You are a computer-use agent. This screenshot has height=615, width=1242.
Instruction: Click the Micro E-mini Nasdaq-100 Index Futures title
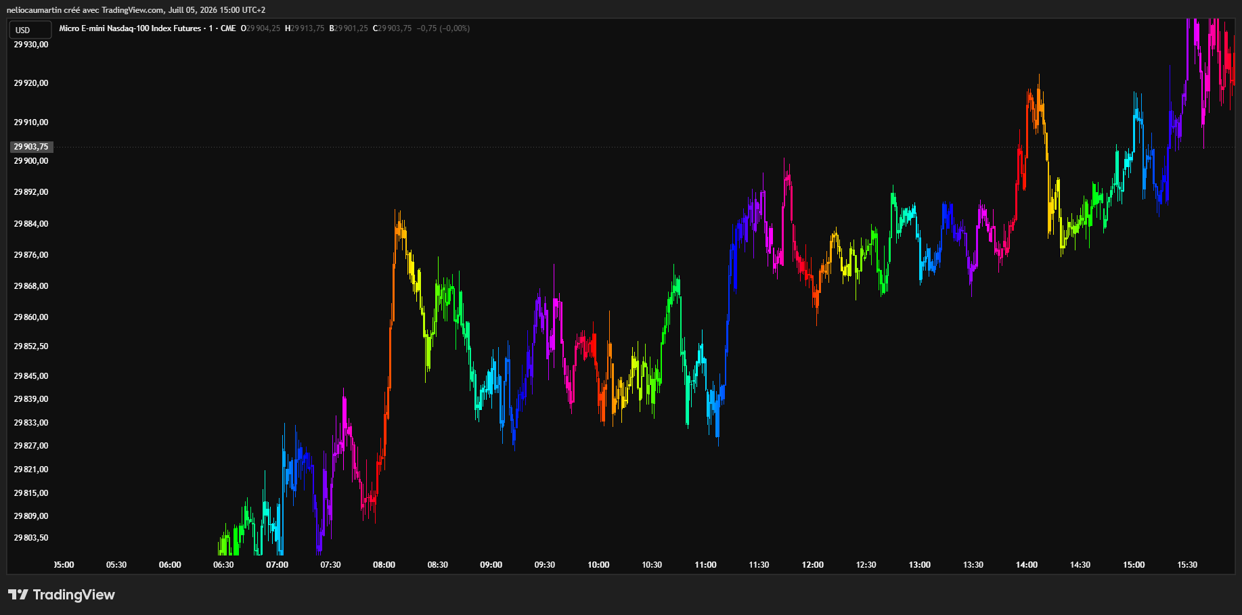[x=130, y=28]
